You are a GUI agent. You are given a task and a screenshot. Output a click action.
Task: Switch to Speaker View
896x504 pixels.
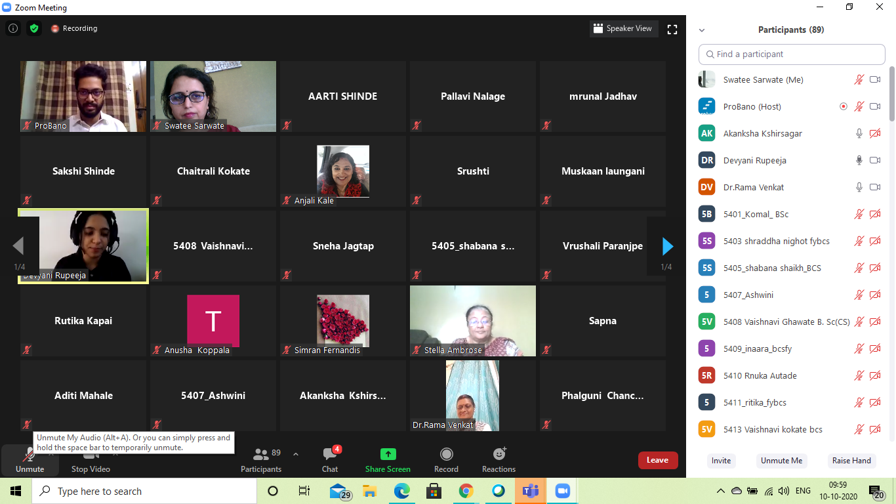coord(622,28)
